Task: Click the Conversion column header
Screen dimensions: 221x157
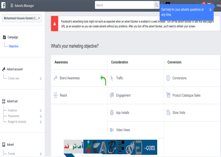Action: tap(174, 62)
